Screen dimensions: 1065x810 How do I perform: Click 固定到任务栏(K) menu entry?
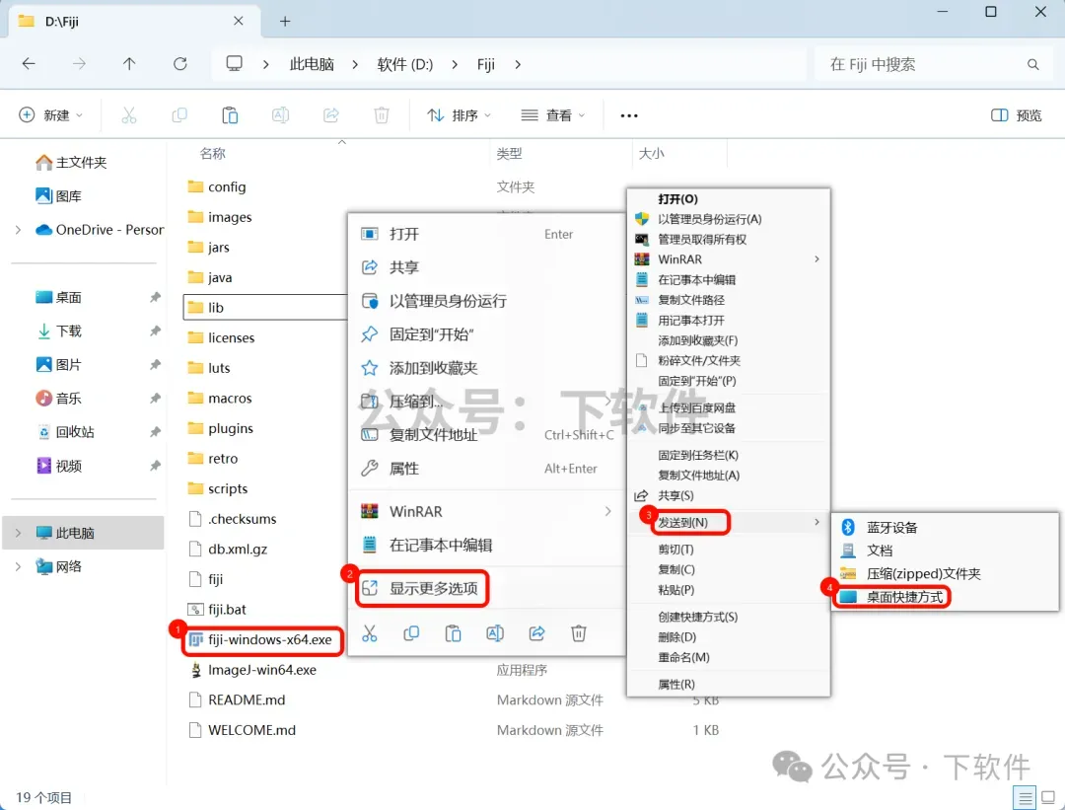pyautogui.click(x=728, y=455)
